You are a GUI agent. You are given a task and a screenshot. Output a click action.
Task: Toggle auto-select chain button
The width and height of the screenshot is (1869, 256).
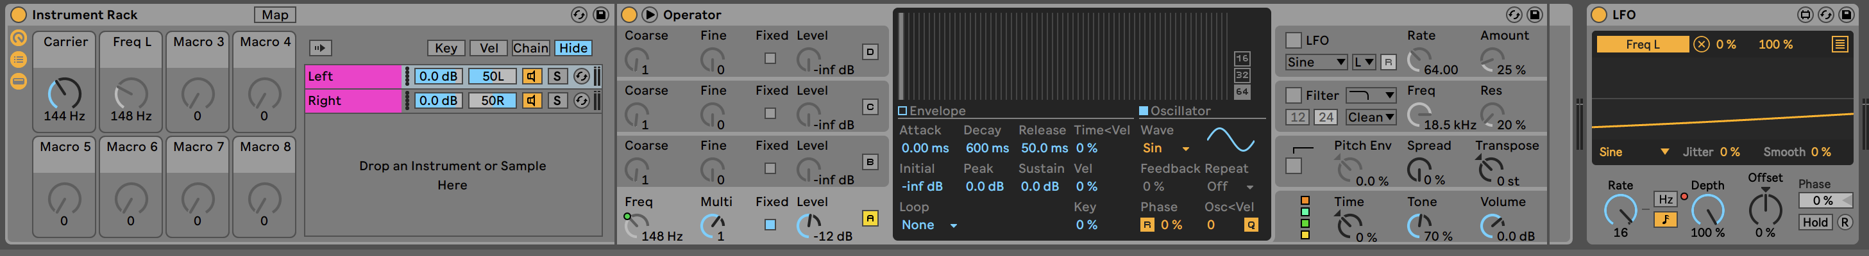coord(320,48)
